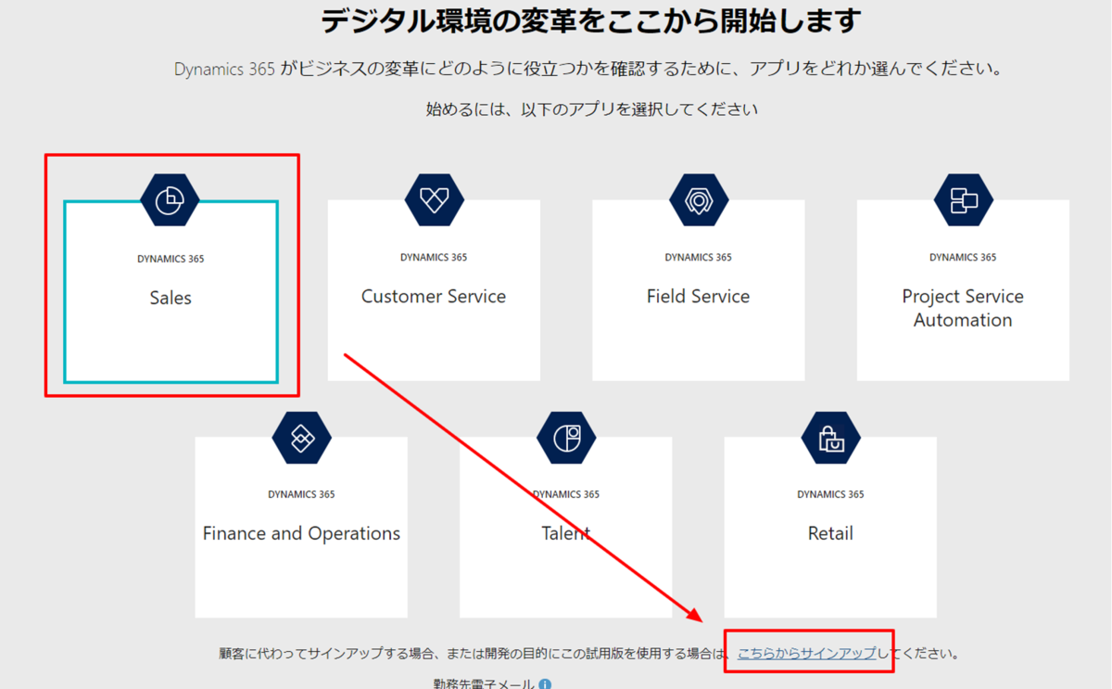Viewport: 1112px width, 689px height.
Task: Click the Customer Service heart icon
Action: (x=434, y=199)
